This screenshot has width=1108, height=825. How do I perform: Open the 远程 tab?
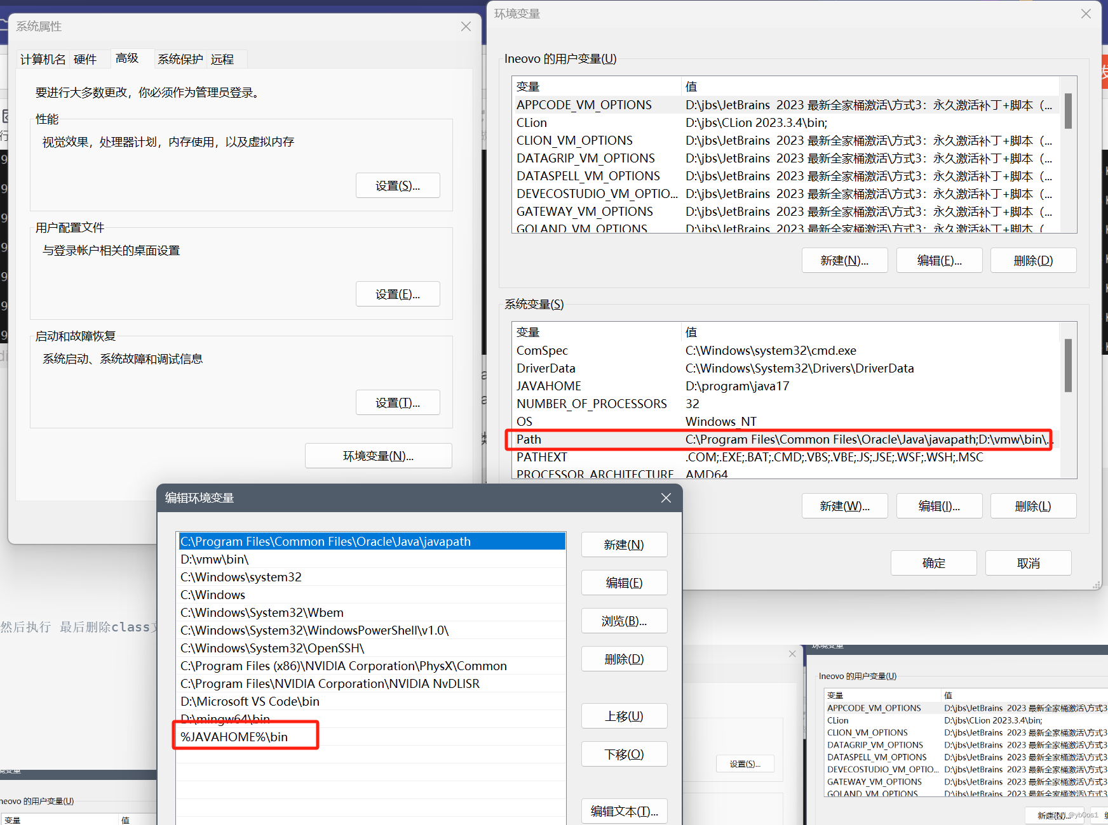click(222, 59)
